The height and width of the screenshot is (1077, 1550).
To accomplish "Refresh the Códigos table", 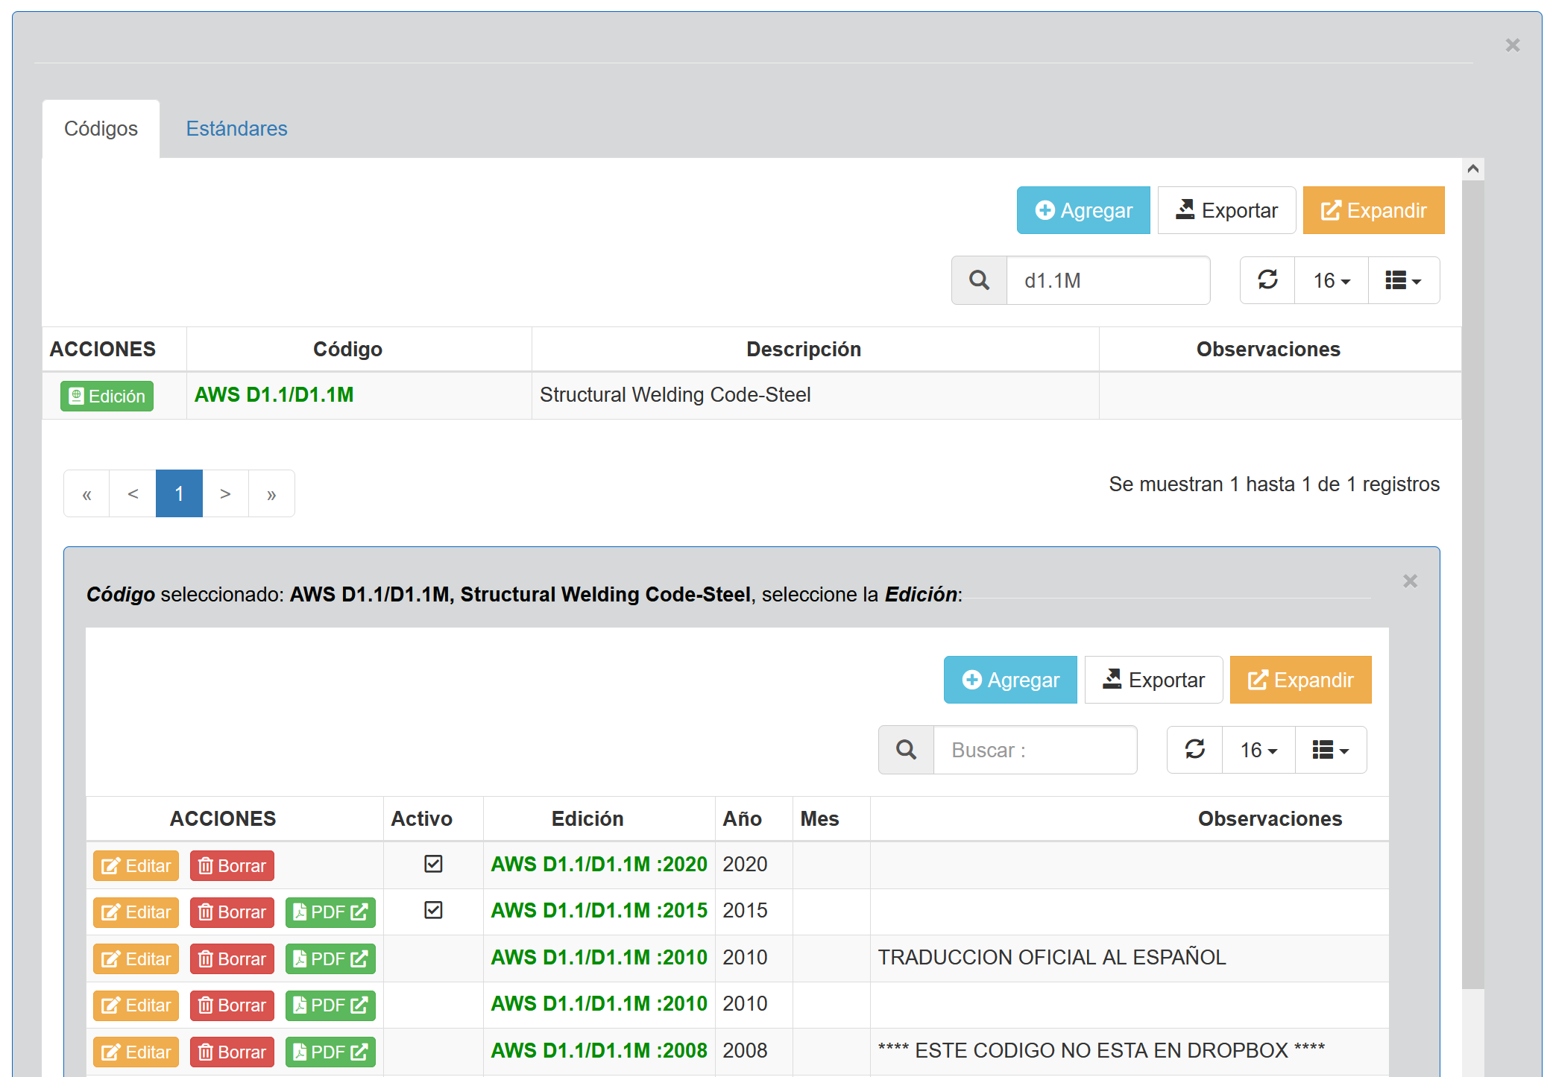I will [x=1267, y=280].
